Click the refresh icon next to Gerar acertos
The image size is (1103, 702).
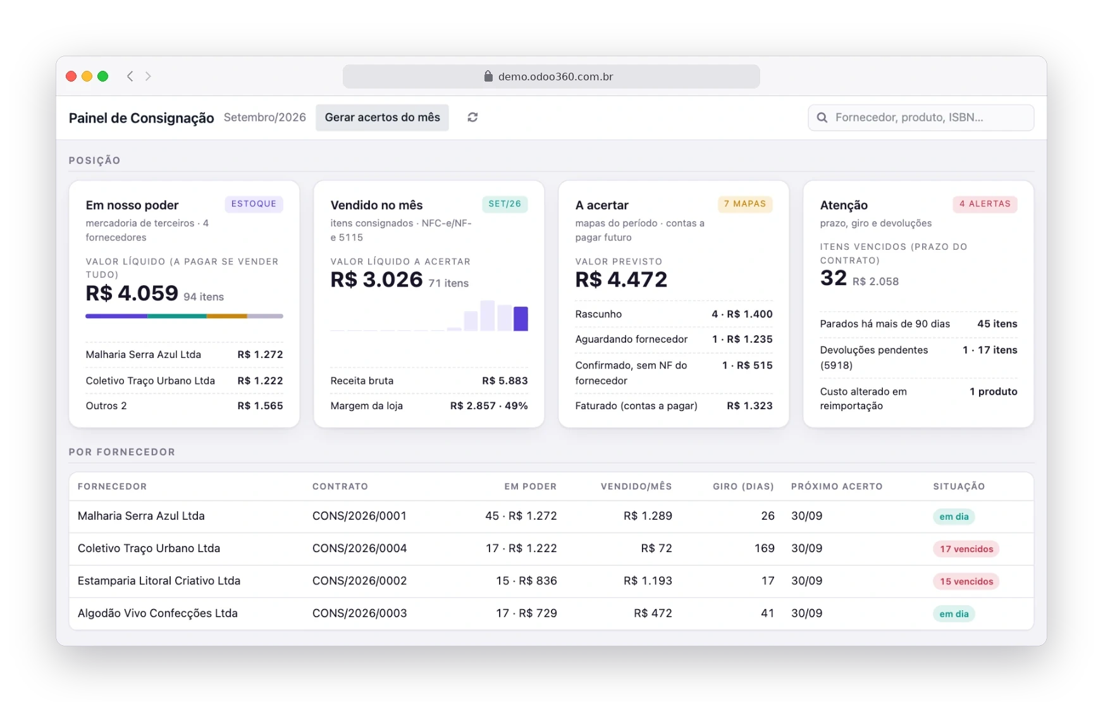pyautogui.click(x=472, y=117)
